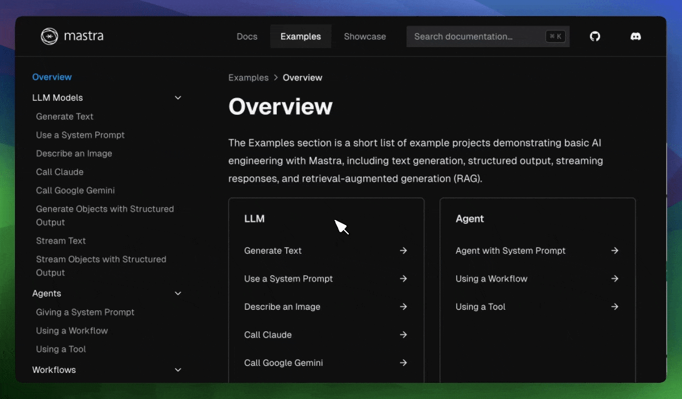The height and width of the screenshot is (399, 682).
Task: Click arrow beside Using a Workflow card row
Action: pyautogui.click(x=615, y=279)
